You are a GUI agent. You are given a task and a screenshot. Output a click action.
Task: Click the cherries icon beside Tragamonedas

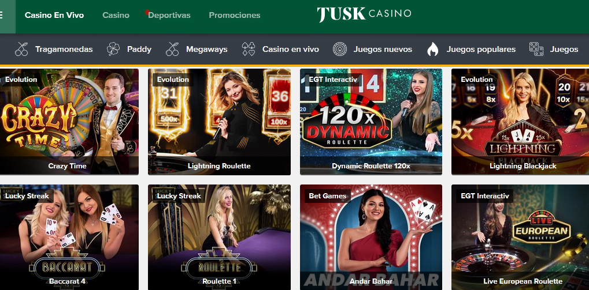click(21, 49)
